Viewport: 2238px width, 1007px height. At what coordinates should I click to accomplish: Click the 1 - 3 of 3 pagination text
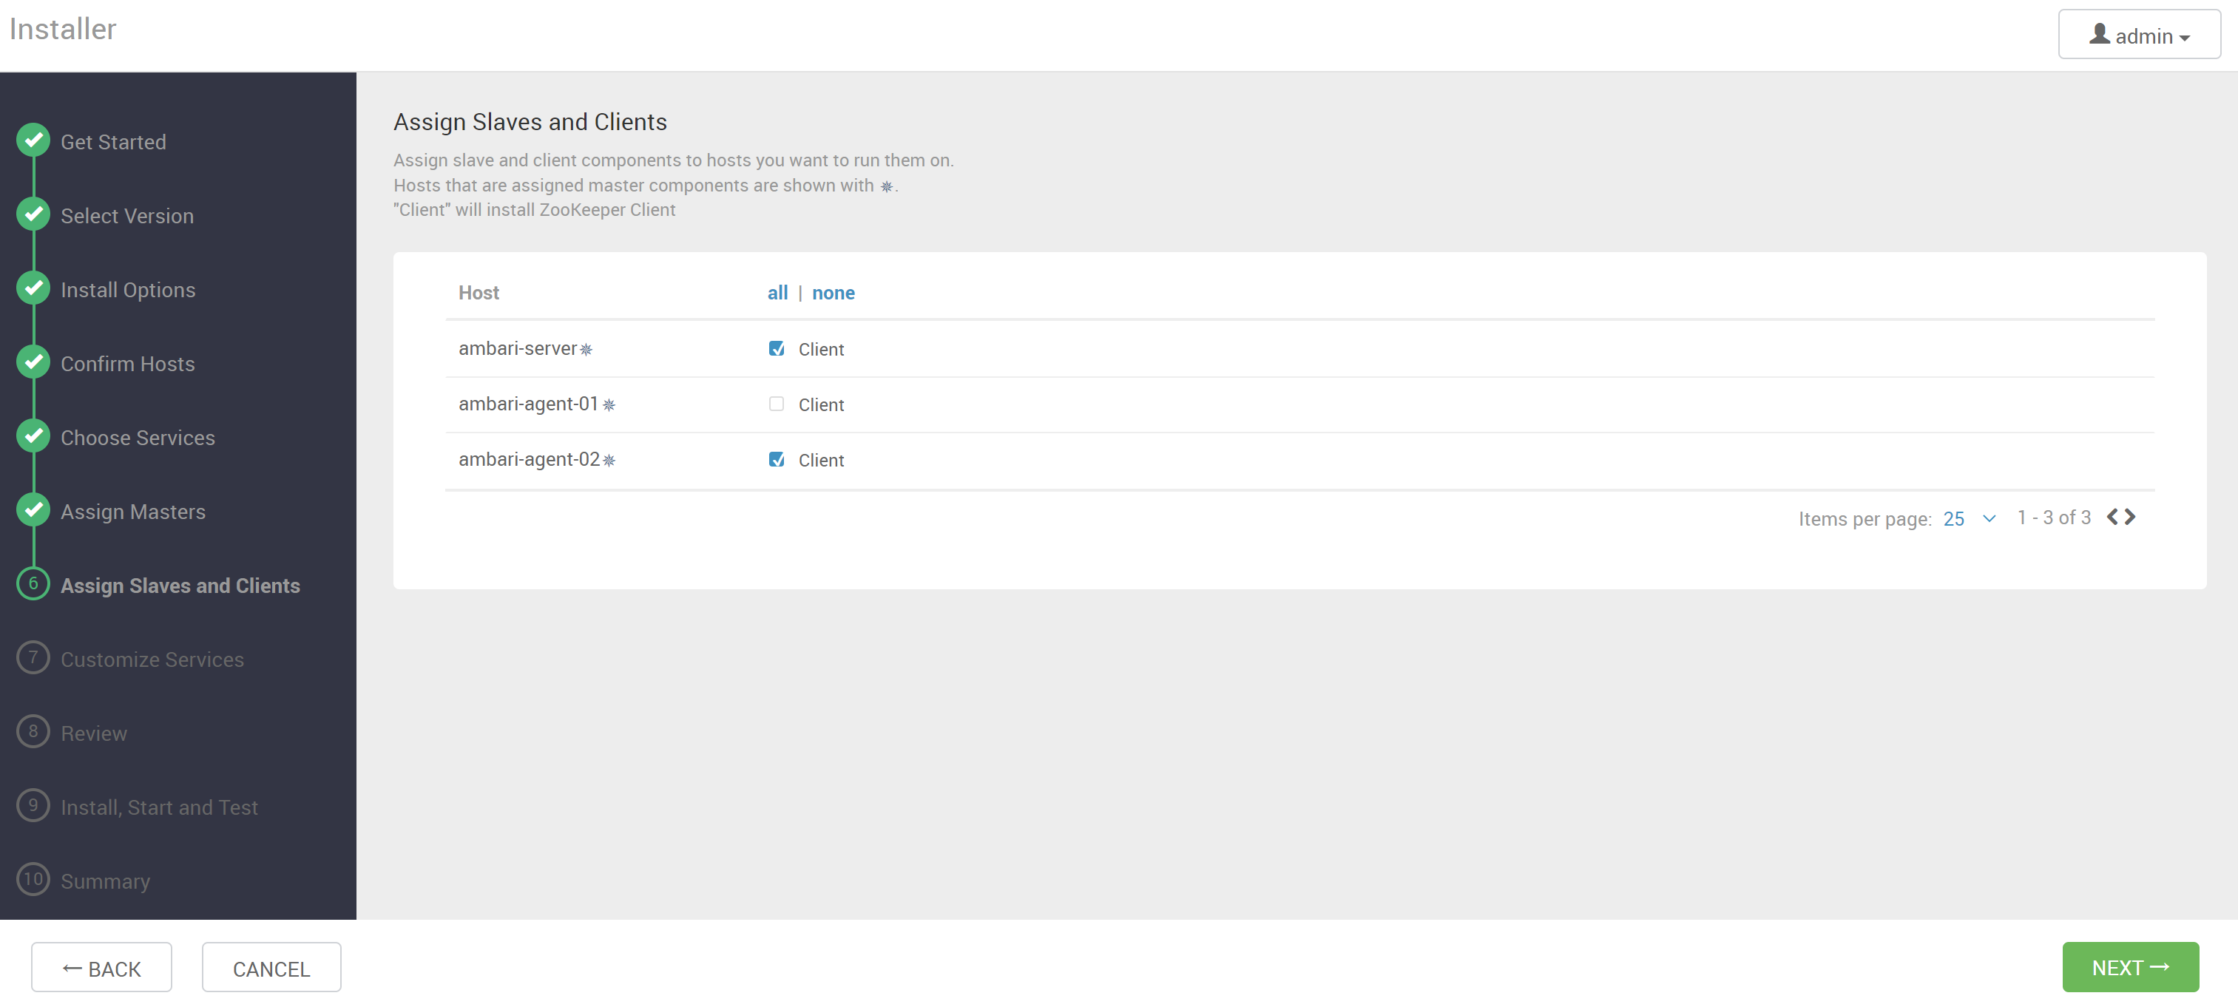pos(2054,517)
